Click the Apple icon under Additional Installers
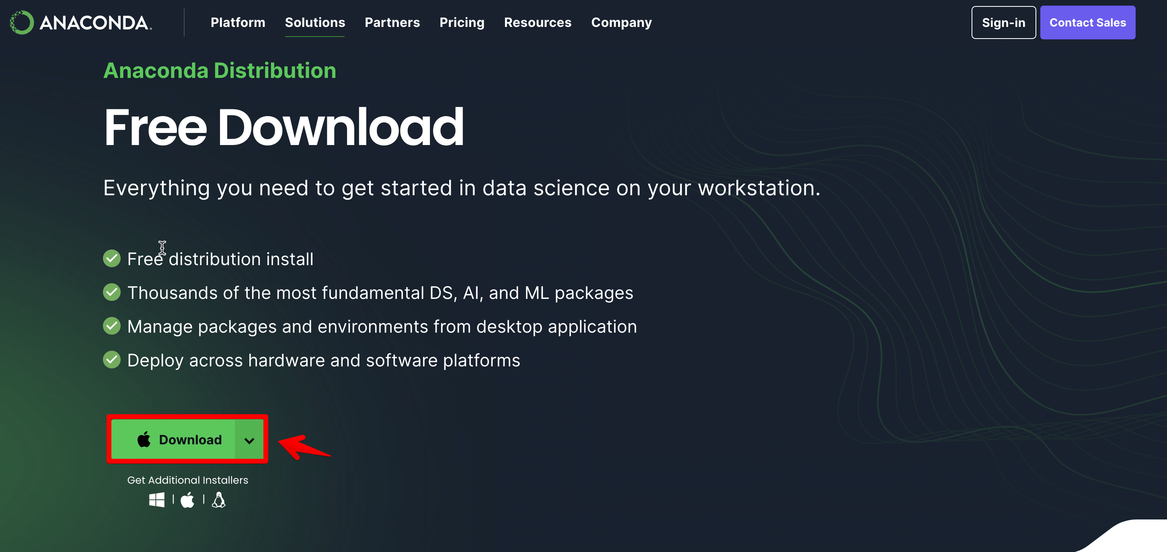The height and width of the screenshot is (552, 1167). [x=187, y=500]
